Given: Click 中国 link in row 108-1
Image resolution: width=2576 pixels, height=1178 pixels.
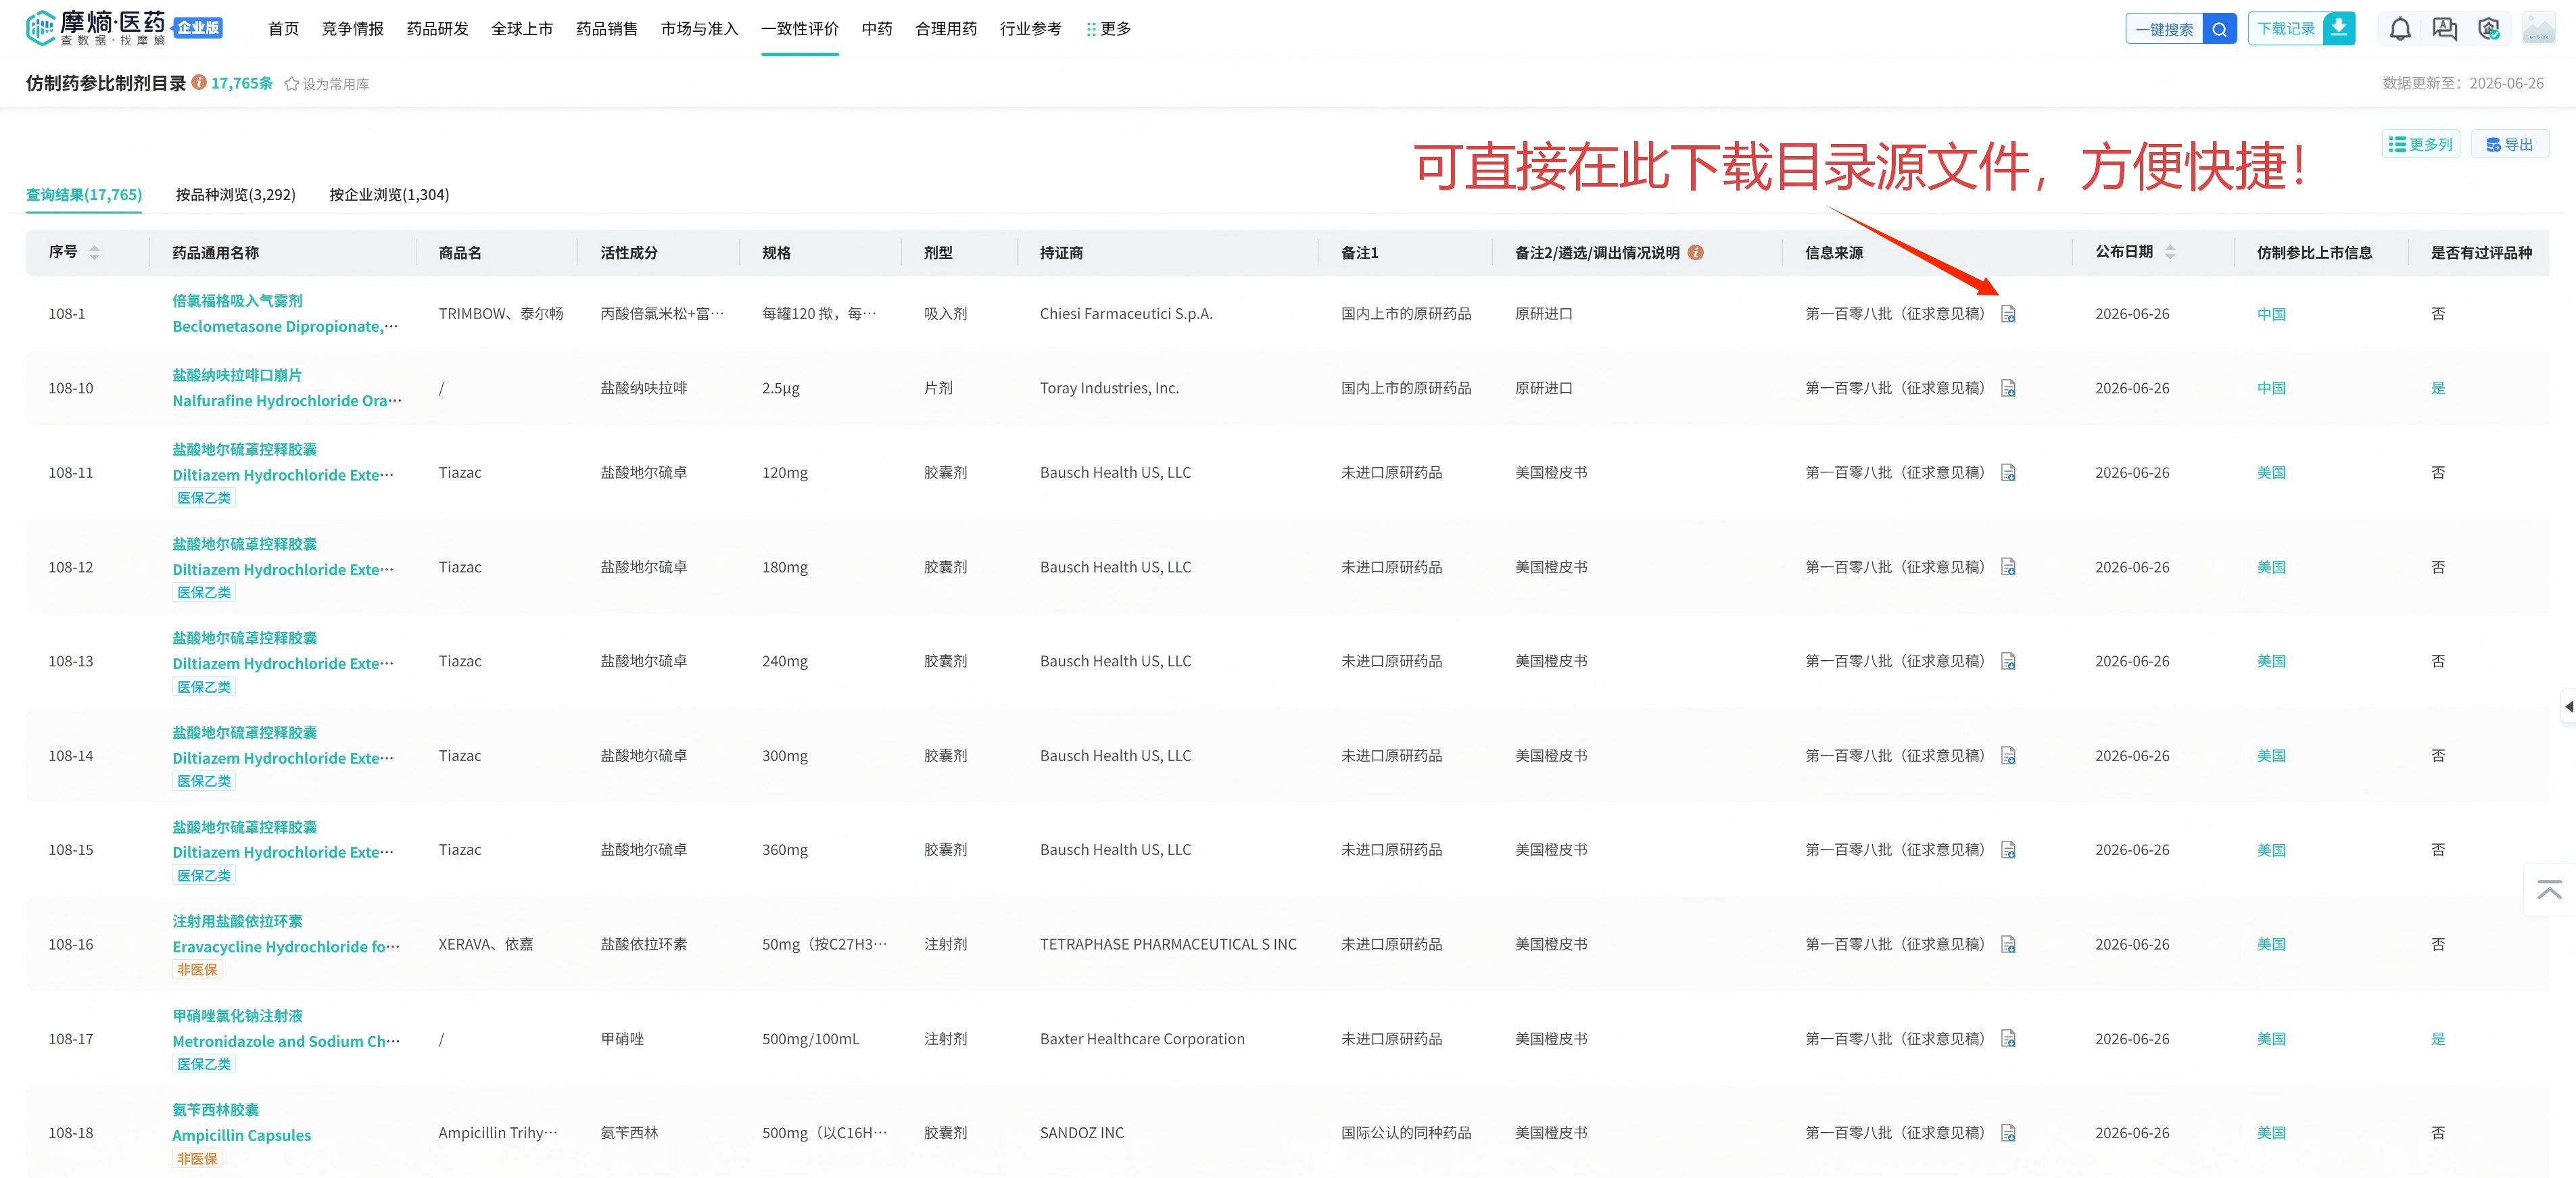Looking at the screenshot, I should coord(2271,314).
